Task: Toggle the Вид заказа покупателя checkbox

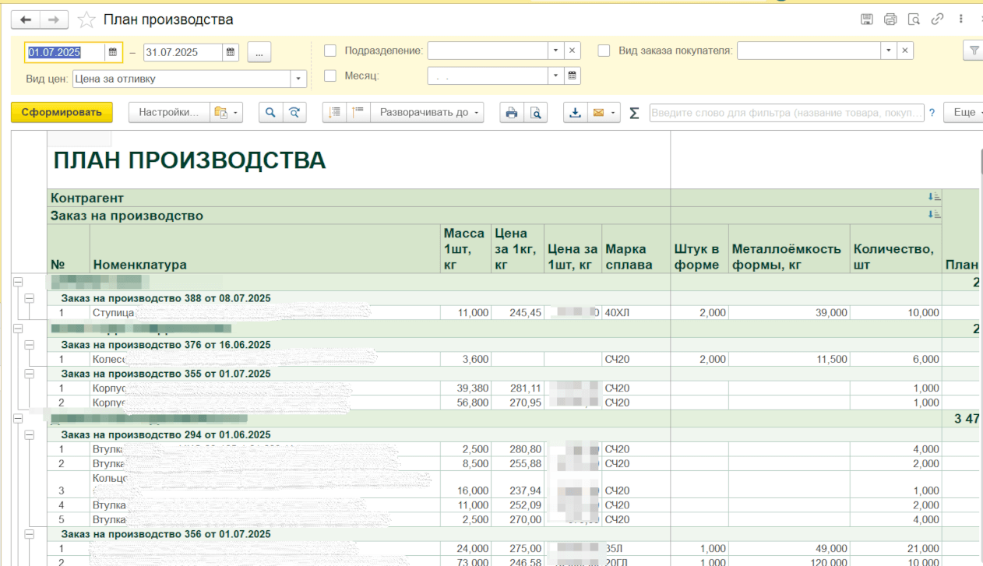Action: point(604,51)
